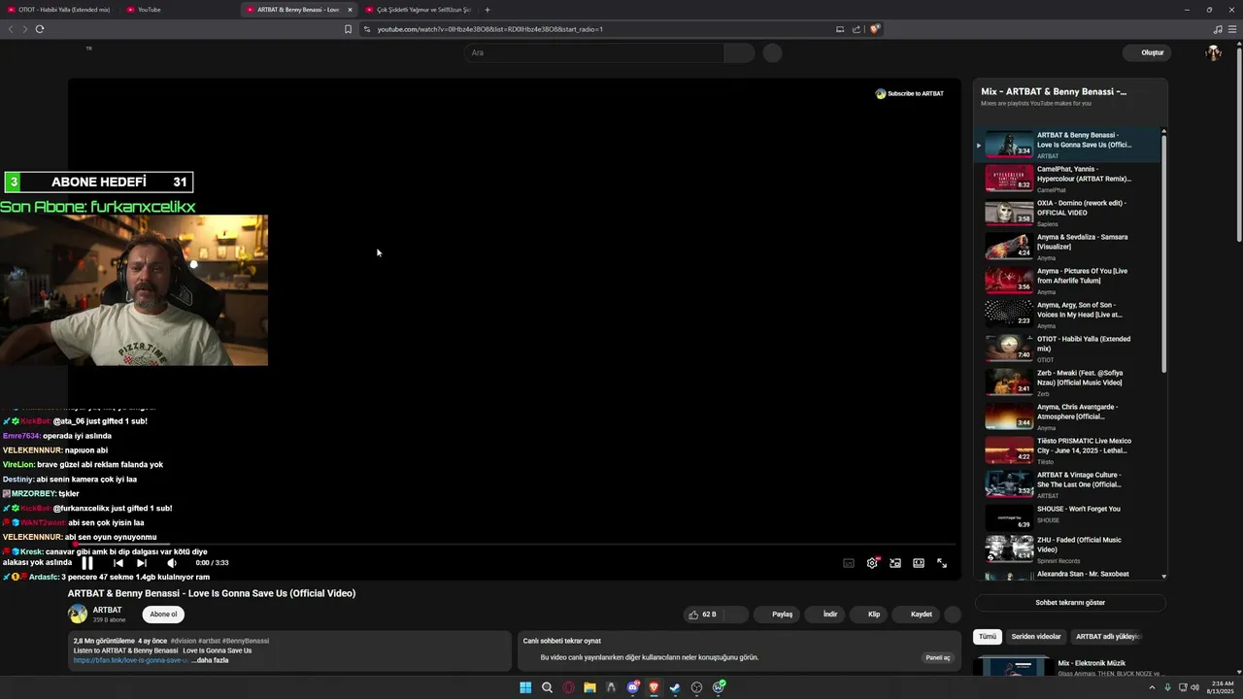Viewport: 1243px width, 699px height.
Task: Click the search magnifier button beside the Ara field
Action: (x=740, y=52)
